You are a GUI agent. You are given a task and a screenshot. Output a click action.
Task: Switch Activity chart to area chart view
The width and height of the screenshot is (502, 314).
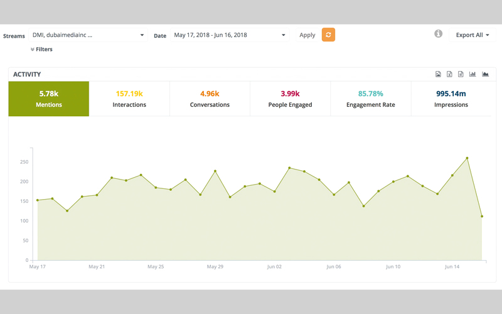point(485,74)
